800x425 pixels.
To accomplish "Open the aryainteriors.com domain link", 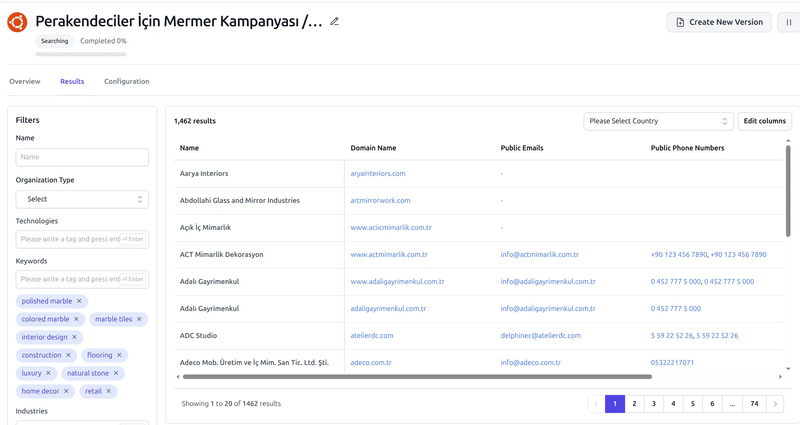I will [378, 174].
